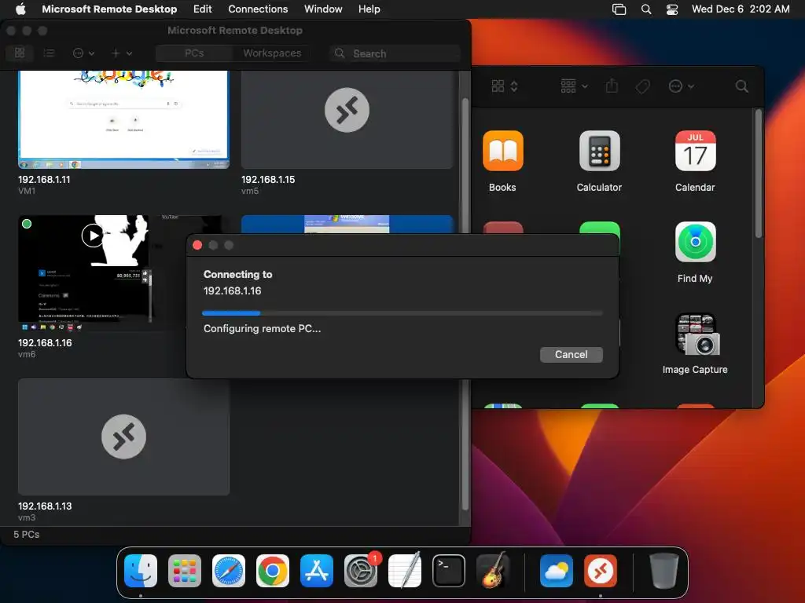Open Spotlight search in the menu bar
This screenshot has height=603, width=805.
click(646, 9)
